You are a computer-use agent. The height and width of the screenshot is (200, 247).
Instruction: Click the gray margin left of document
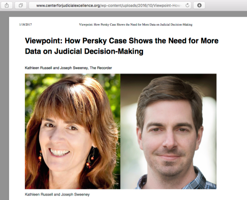4,107
